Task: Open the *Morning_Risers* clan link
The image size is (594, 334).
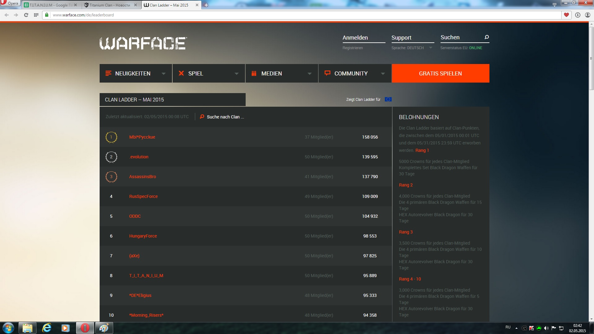Action: point(146,315)
